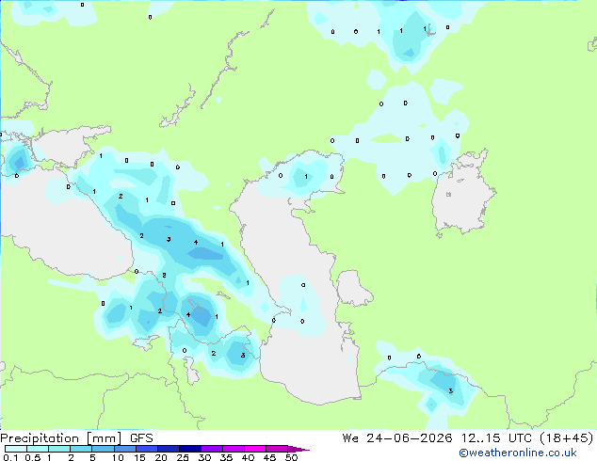The height and width of the screenshot is (461, 597).
Task: Choose the 20–25 mm dark blue swatch
Action: click(x=168, y=449)
